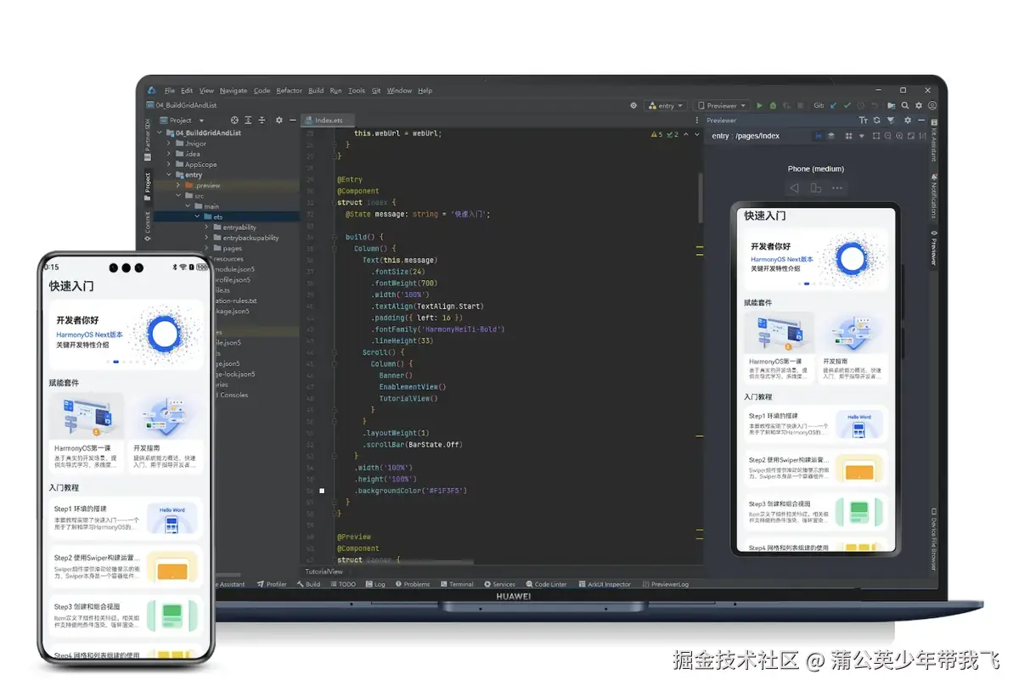Jump to next highlighted problem arrow
The height and width of the screenshot is (691, 1019).
point(697,134)
